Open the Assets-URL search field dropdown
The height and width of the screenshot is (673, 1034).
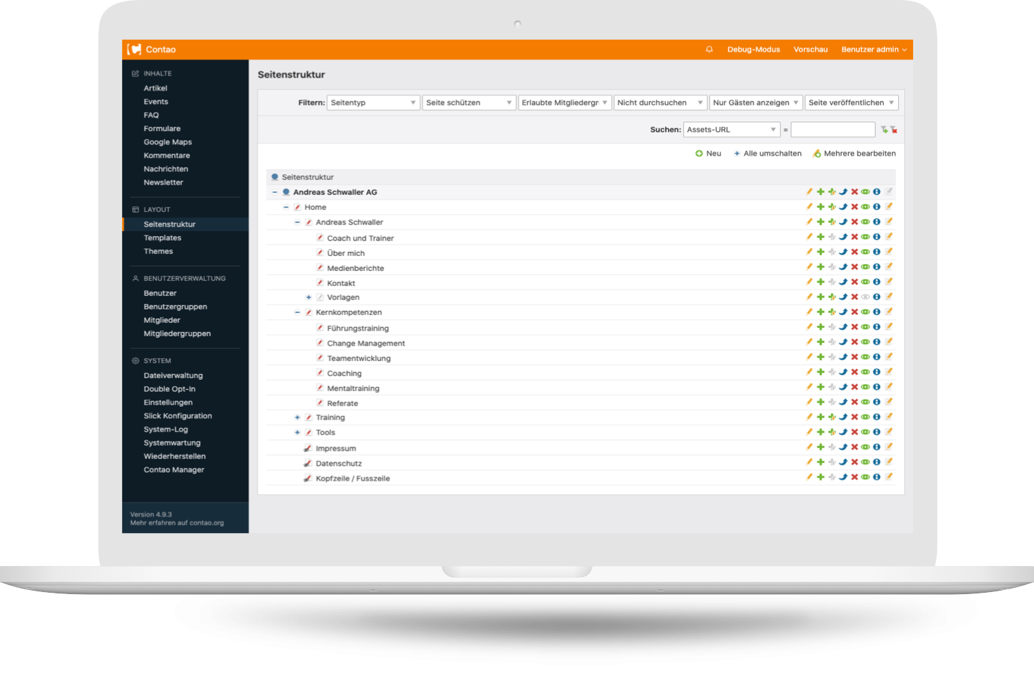click(x=731, y=130)
